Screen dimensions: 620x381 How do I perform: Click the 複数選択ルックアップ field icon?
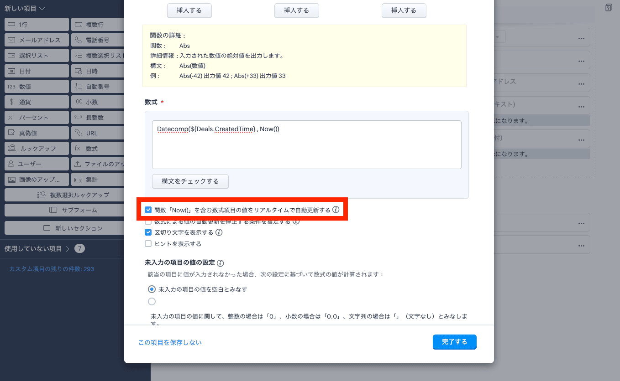[42, 195]
